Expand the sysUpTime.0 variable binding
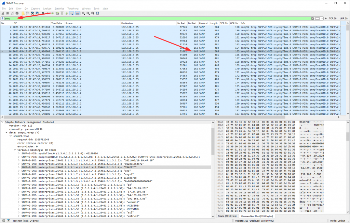 19,154
